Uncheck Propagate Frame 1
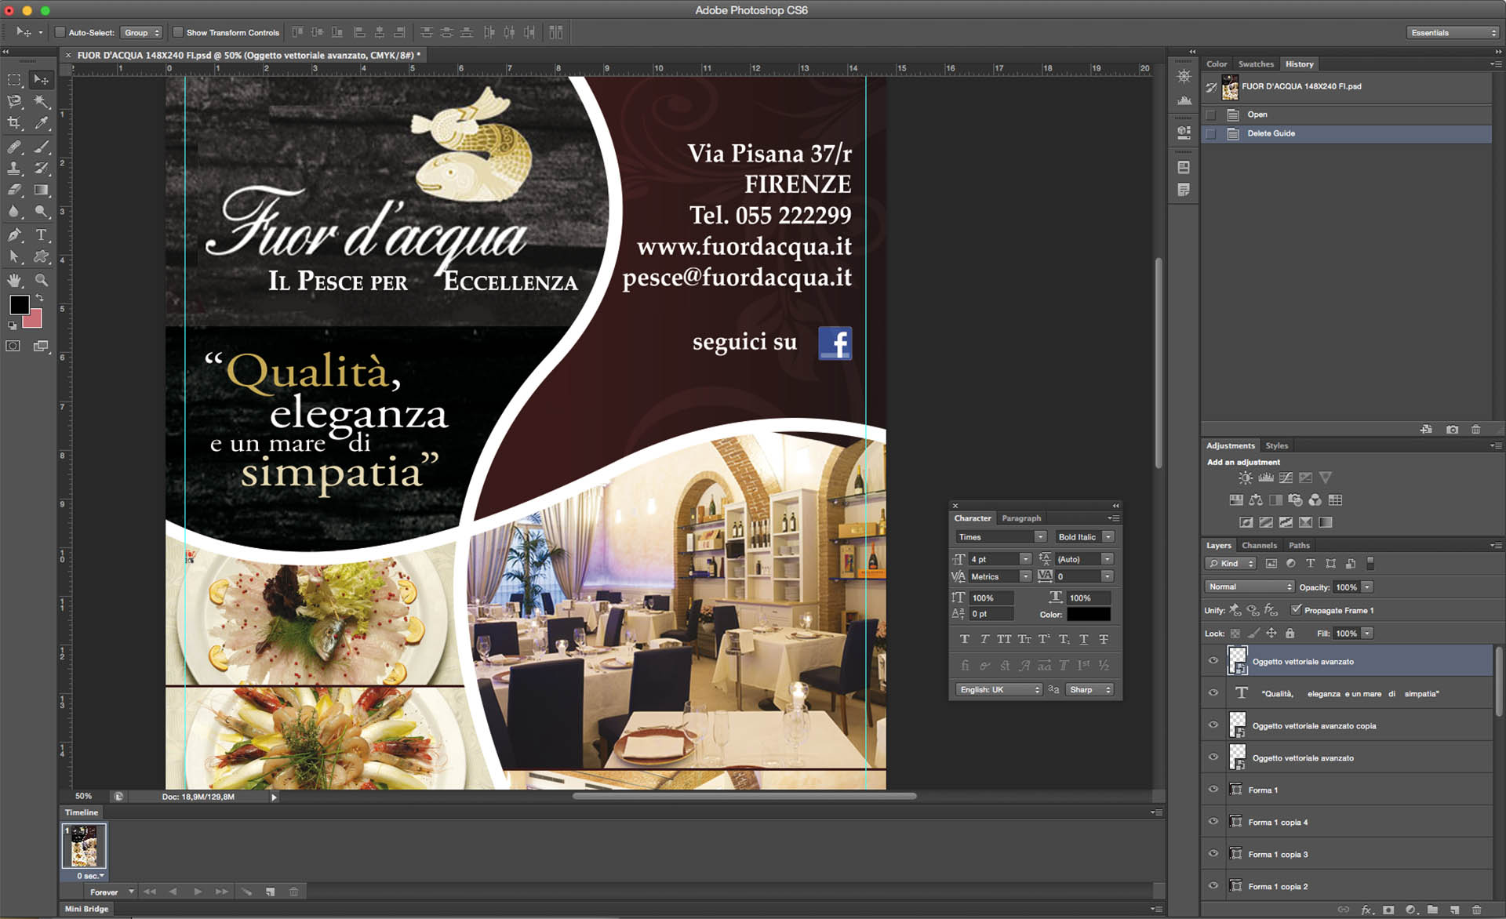The height and width of the screenshot is (919, 1506). [x=1296, y=610]
